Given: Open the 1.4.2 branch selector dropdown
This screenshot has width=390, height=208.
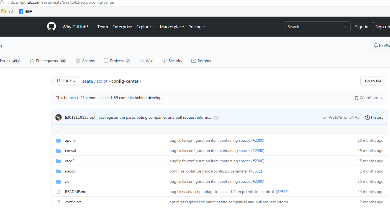Looking at the screenshot, I should (x=66, y=81).
